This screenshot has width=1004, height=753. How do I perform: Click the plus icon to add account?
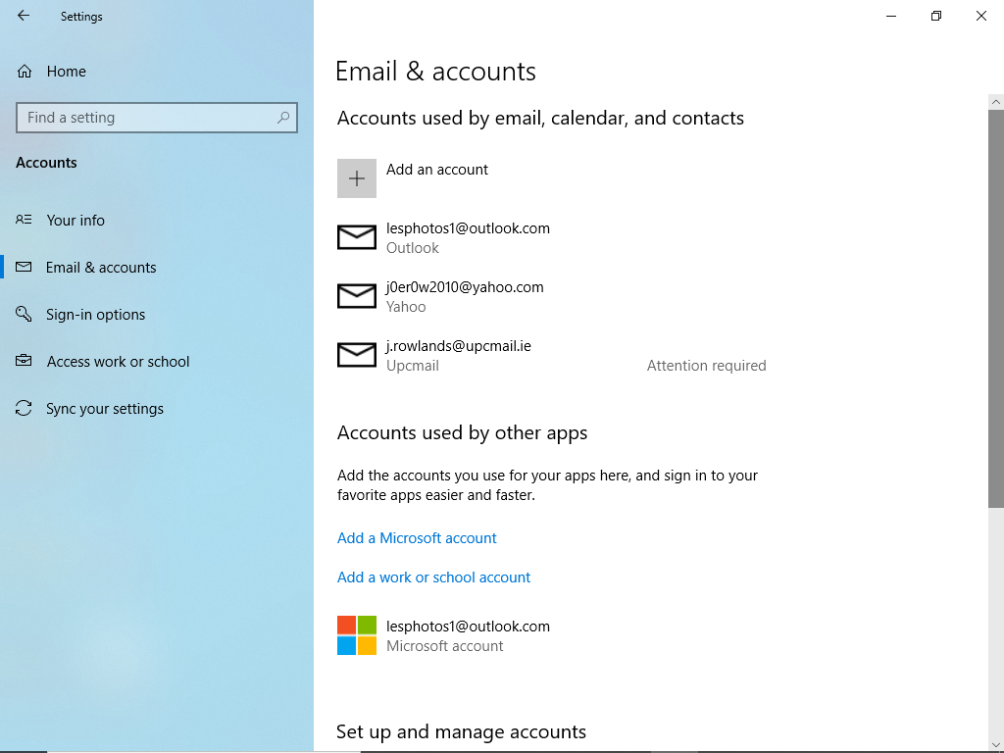[357, 178]
